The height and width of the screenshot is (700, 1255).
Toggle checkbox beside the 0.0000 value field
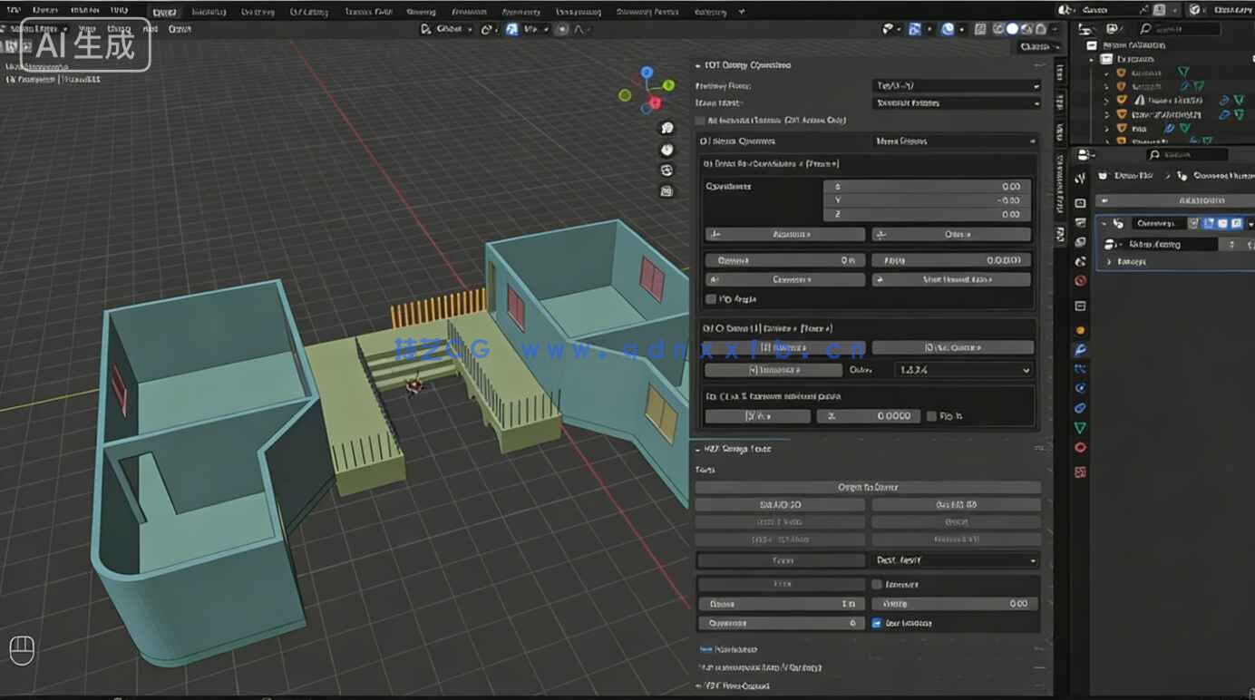click(x=932, y=415)
